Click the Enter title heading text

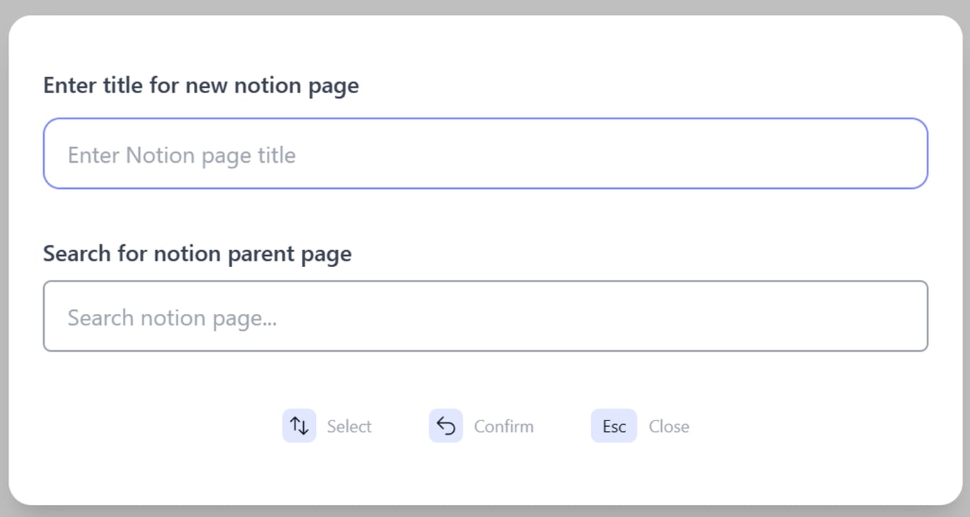coord(201,85)
